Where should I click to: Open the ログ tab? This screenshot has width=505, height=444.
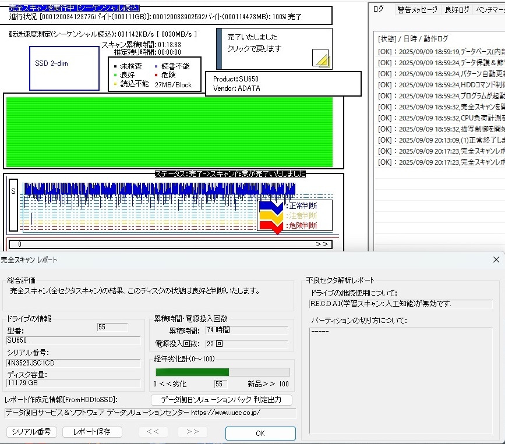(379, 9)
